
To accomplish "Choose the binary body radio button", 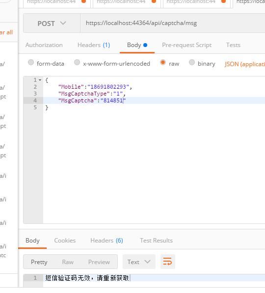I will tap(192, 62).
